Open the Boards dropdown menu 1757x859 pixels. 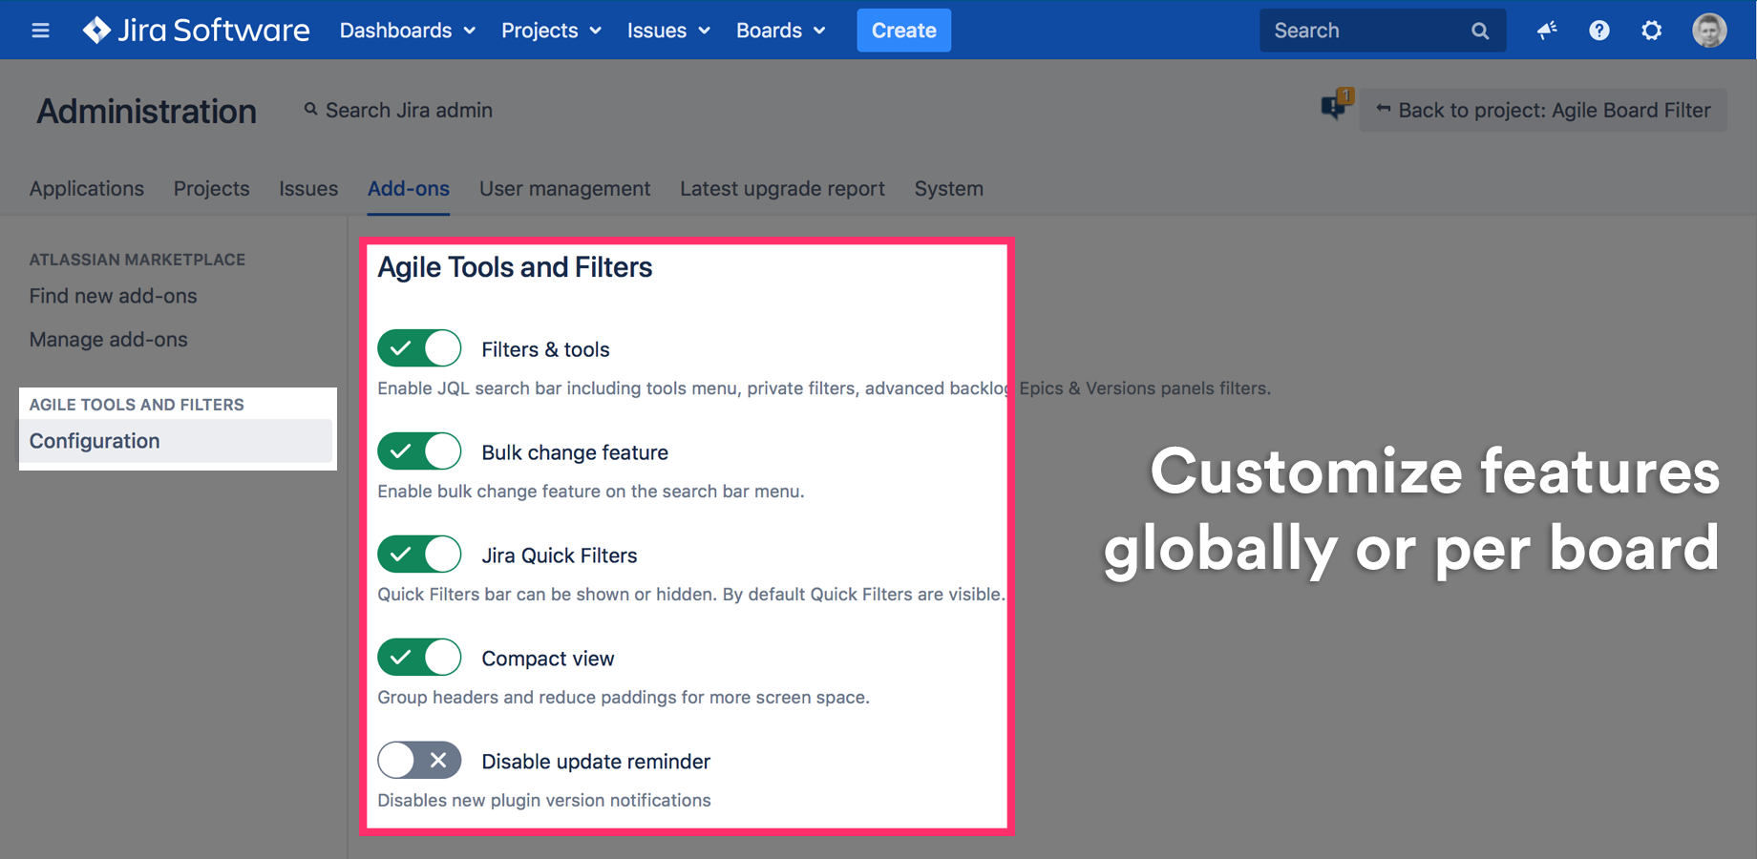[780, 31]
